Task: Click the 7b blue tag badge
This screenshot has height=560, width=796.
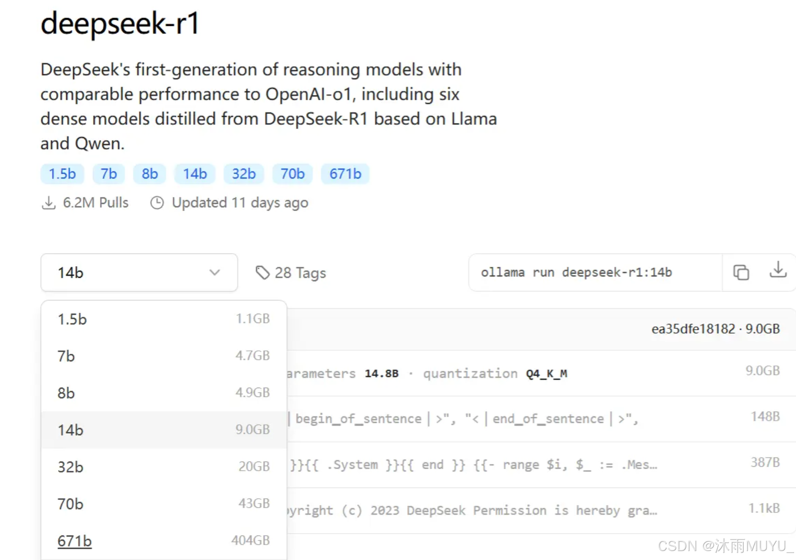Action: click(108, 174)
